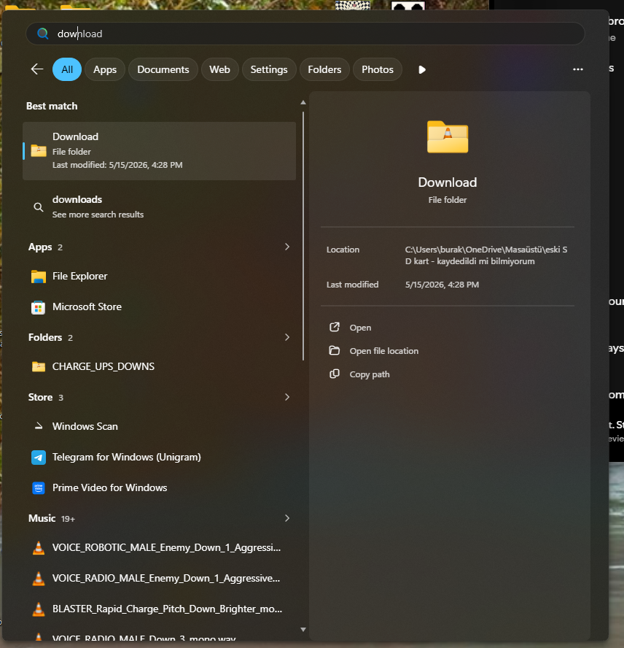Click the Windows Scan icon
This screenshot has height=648, width=624.
39,425
